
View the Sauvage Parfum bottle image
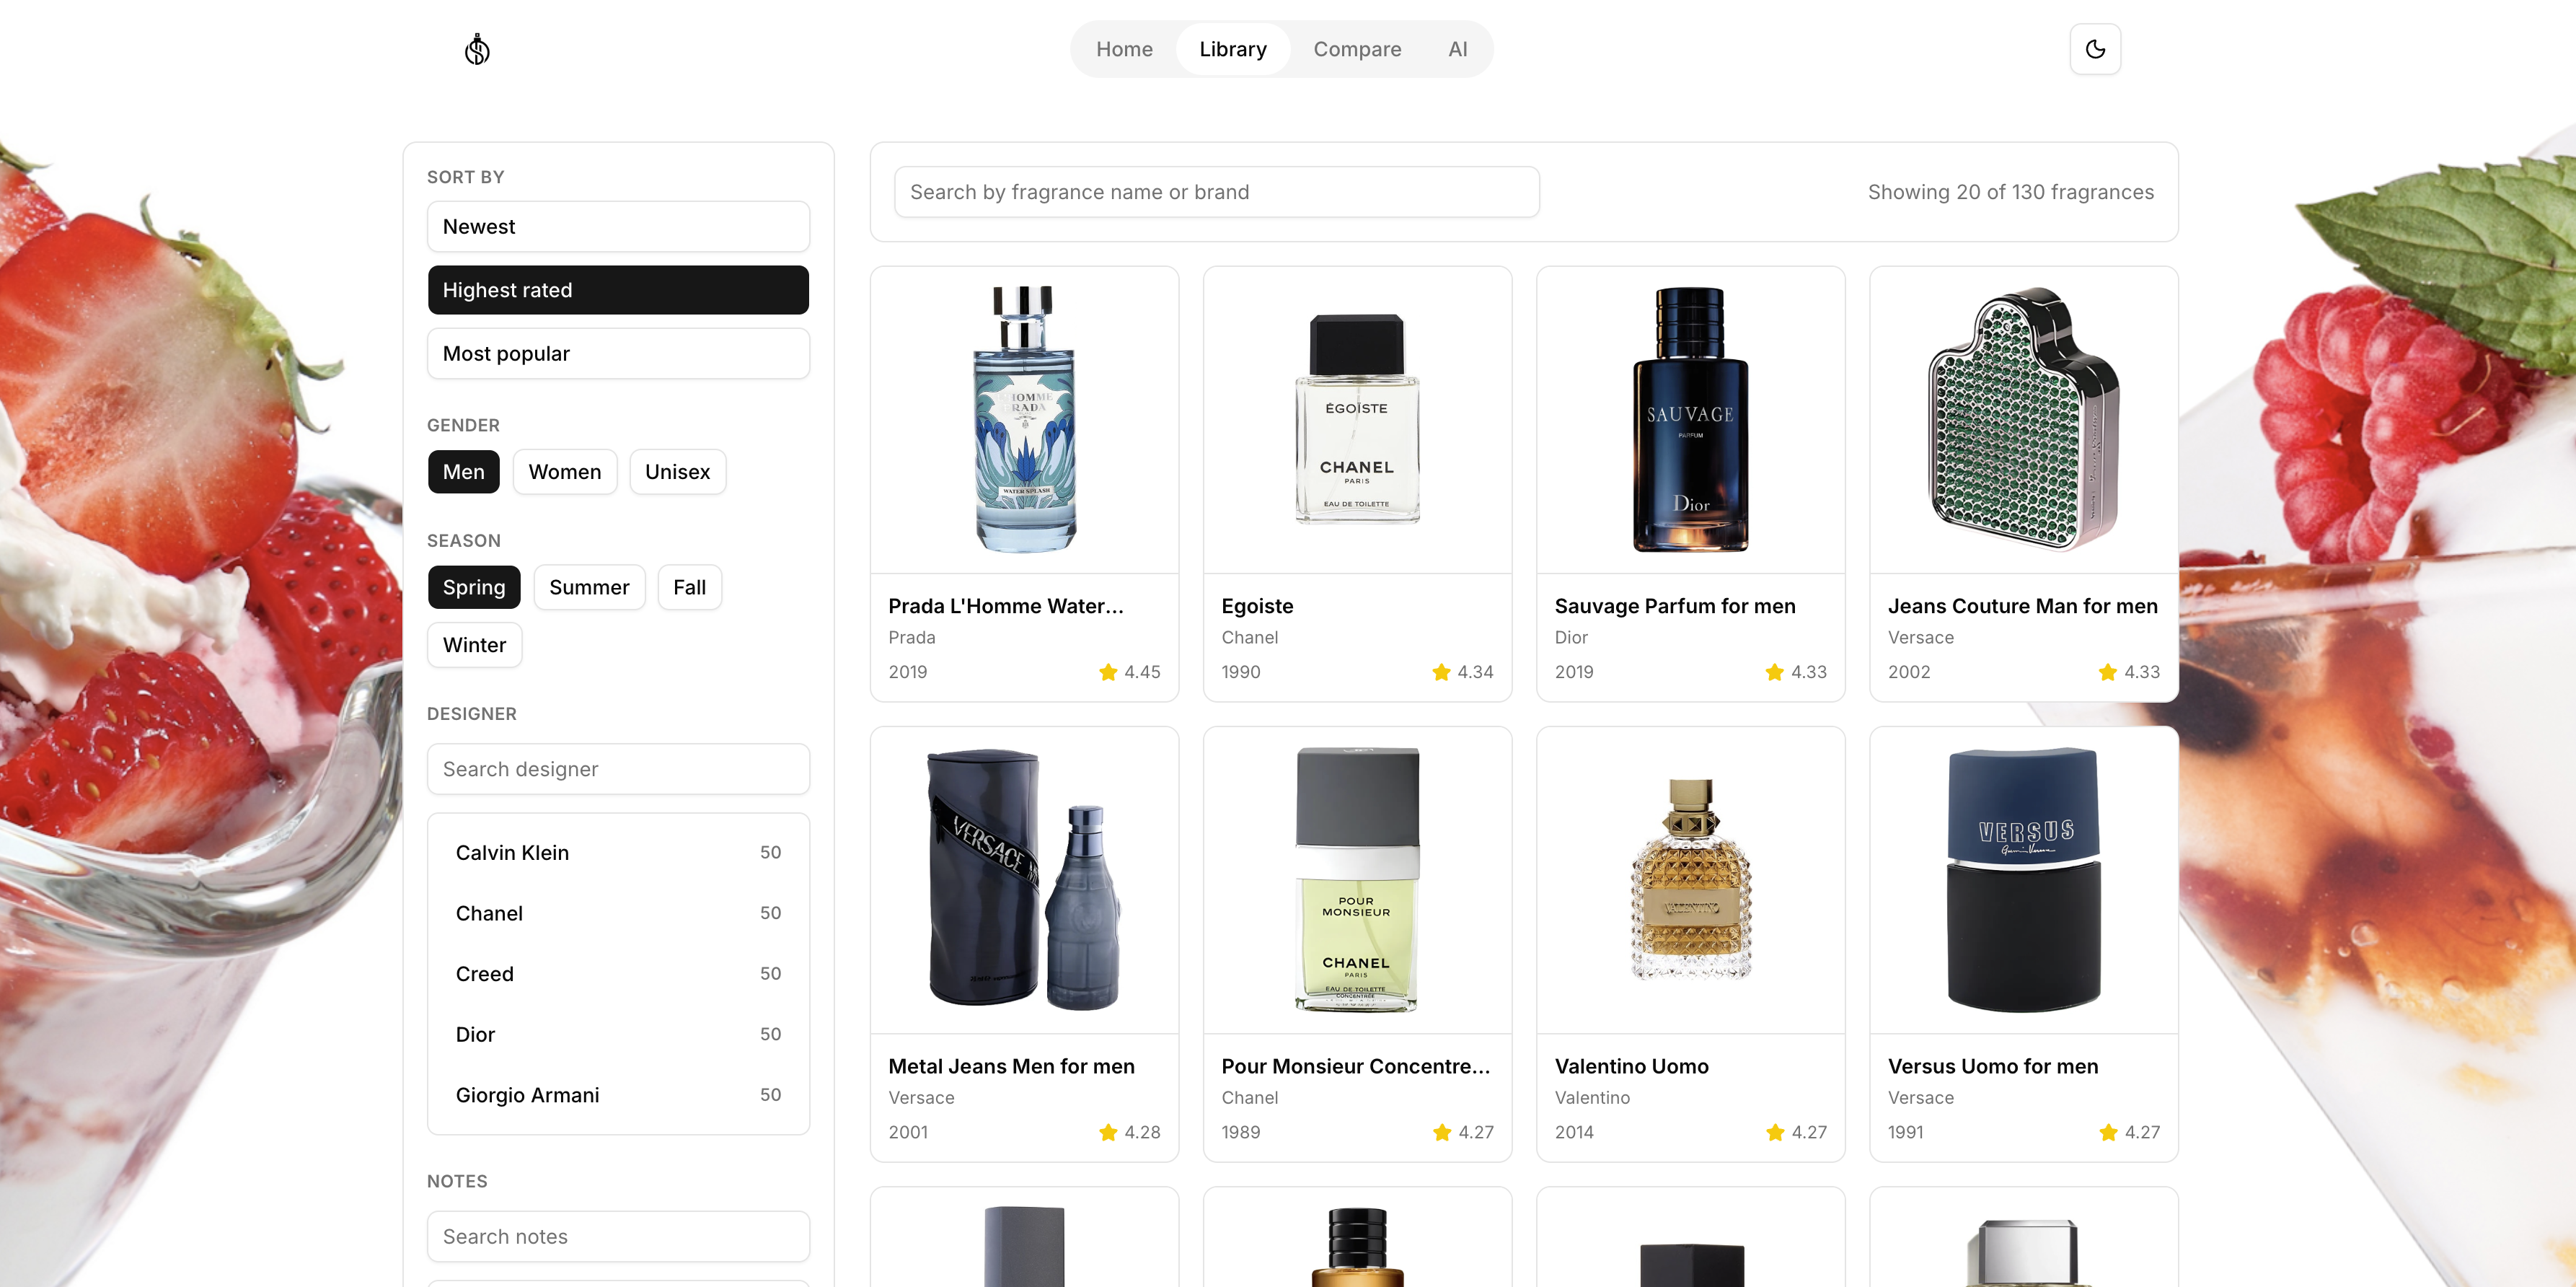pyautogui.click(x=1690, y=420)
